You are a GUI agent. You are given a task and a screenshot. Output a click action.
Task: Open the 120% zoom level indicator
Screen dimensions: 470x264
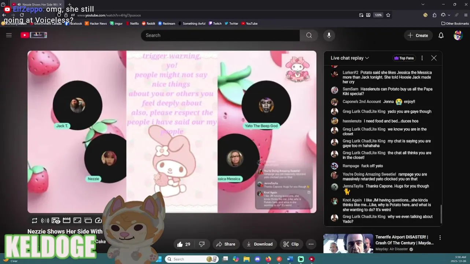pyautogui.click(x=378, y=15)
